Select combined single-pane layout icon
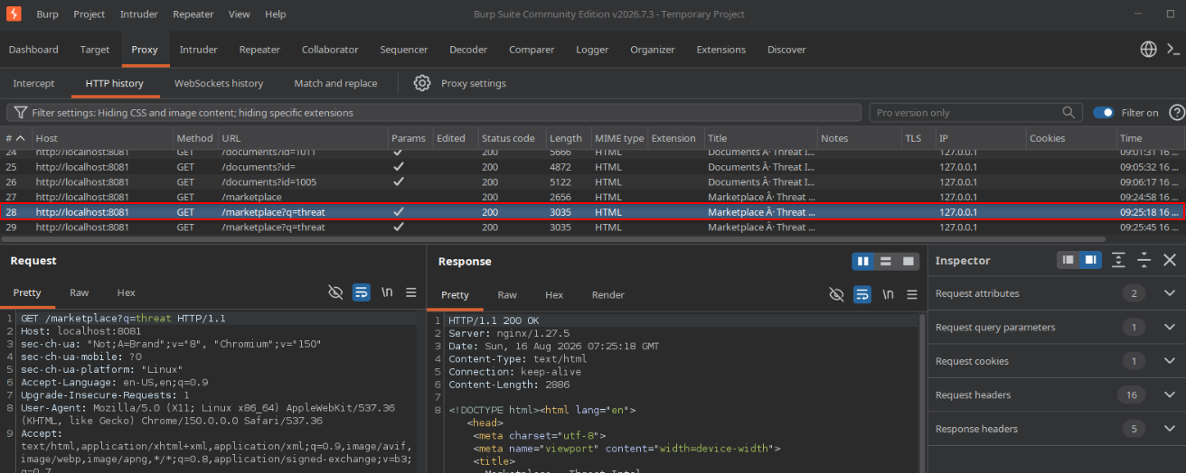 (x=908, y=261)
